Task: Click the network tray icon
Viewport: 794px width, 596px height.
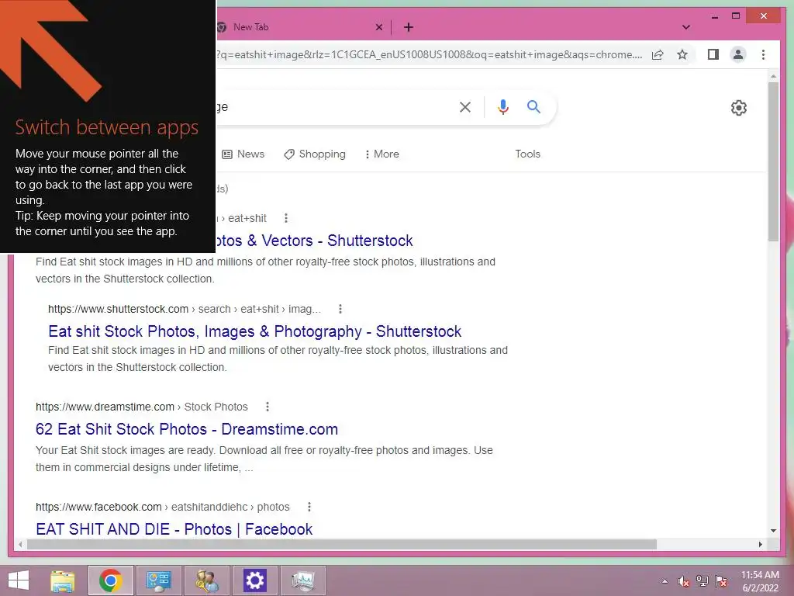Action: [703, 581]
